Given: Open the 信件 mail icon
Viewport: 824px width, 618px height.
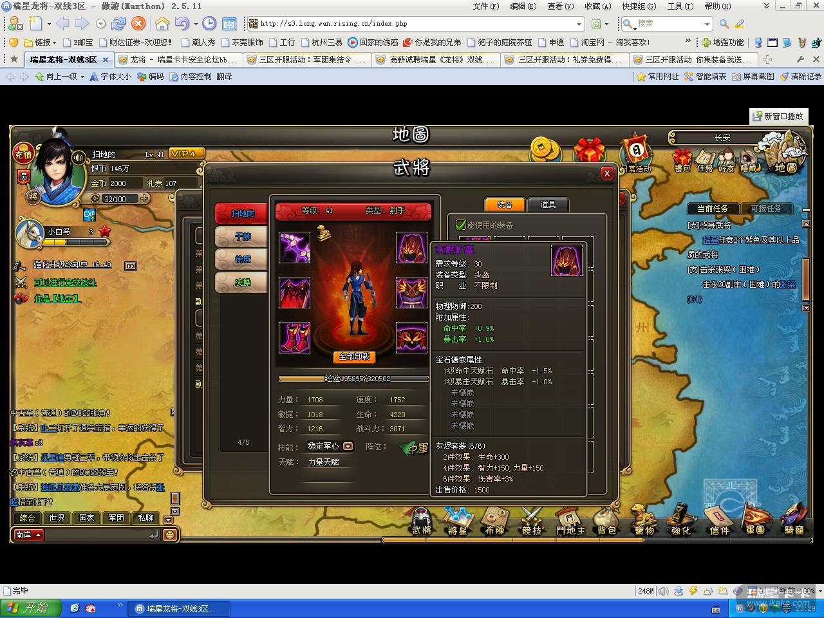Looking at the screenshot, I should coord(718,521).
